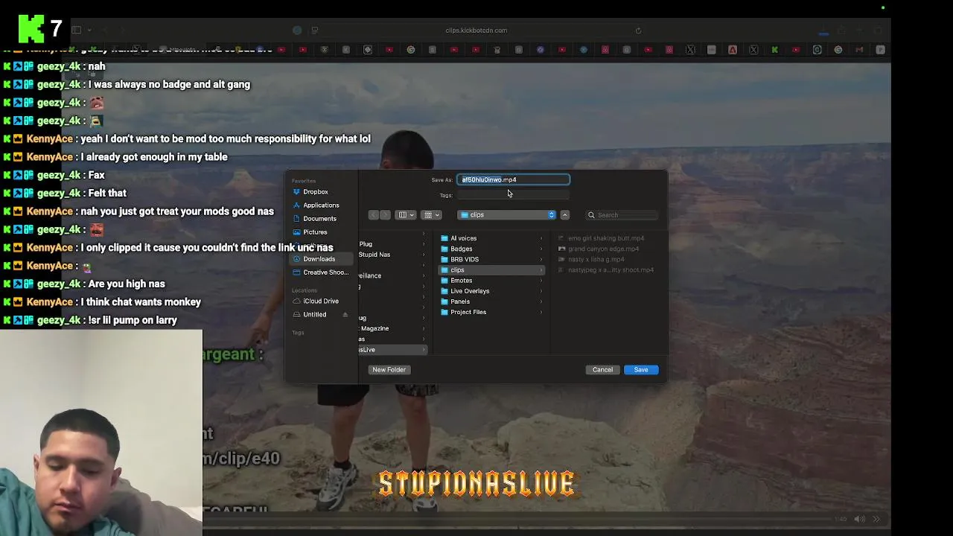Click the clips.kickbotcdn.com address bar
This screenshot has height=536, width=953.
coord(476,31)
